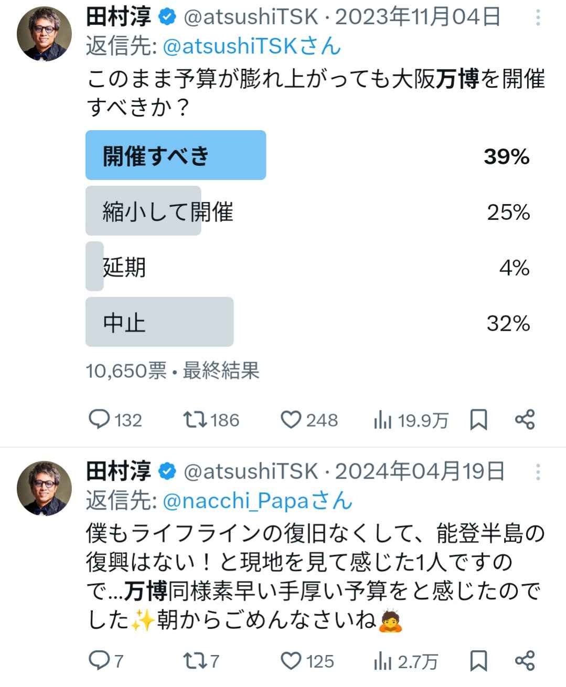566x687 pixels.
Task: Open the @nacchi_Papa mention link
Action: 234,500
